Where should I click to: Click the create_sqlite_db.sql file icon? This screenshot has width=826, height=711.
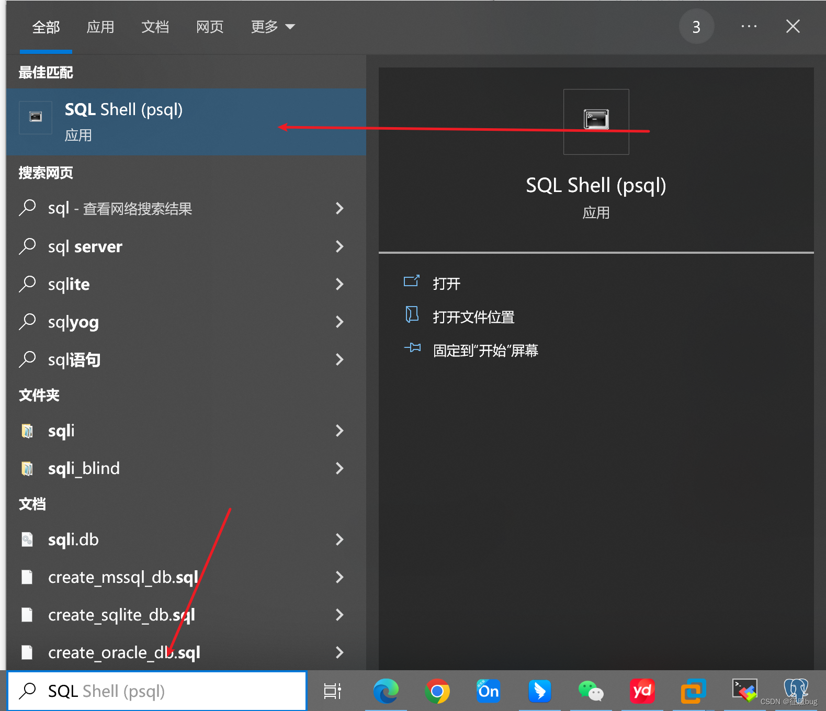click(27, 615)
